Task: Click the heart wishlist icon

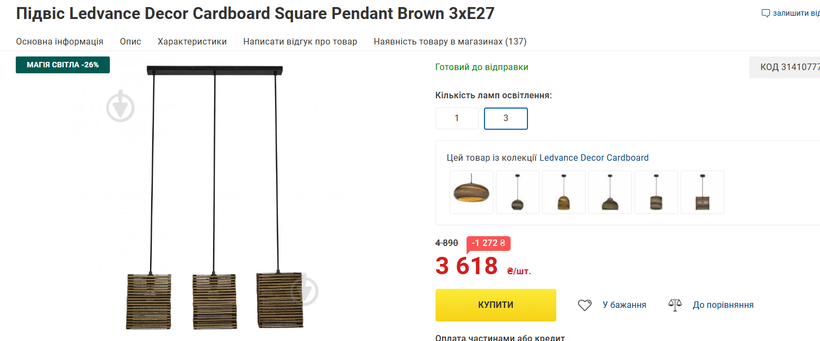Action: [x=585, y=305]
